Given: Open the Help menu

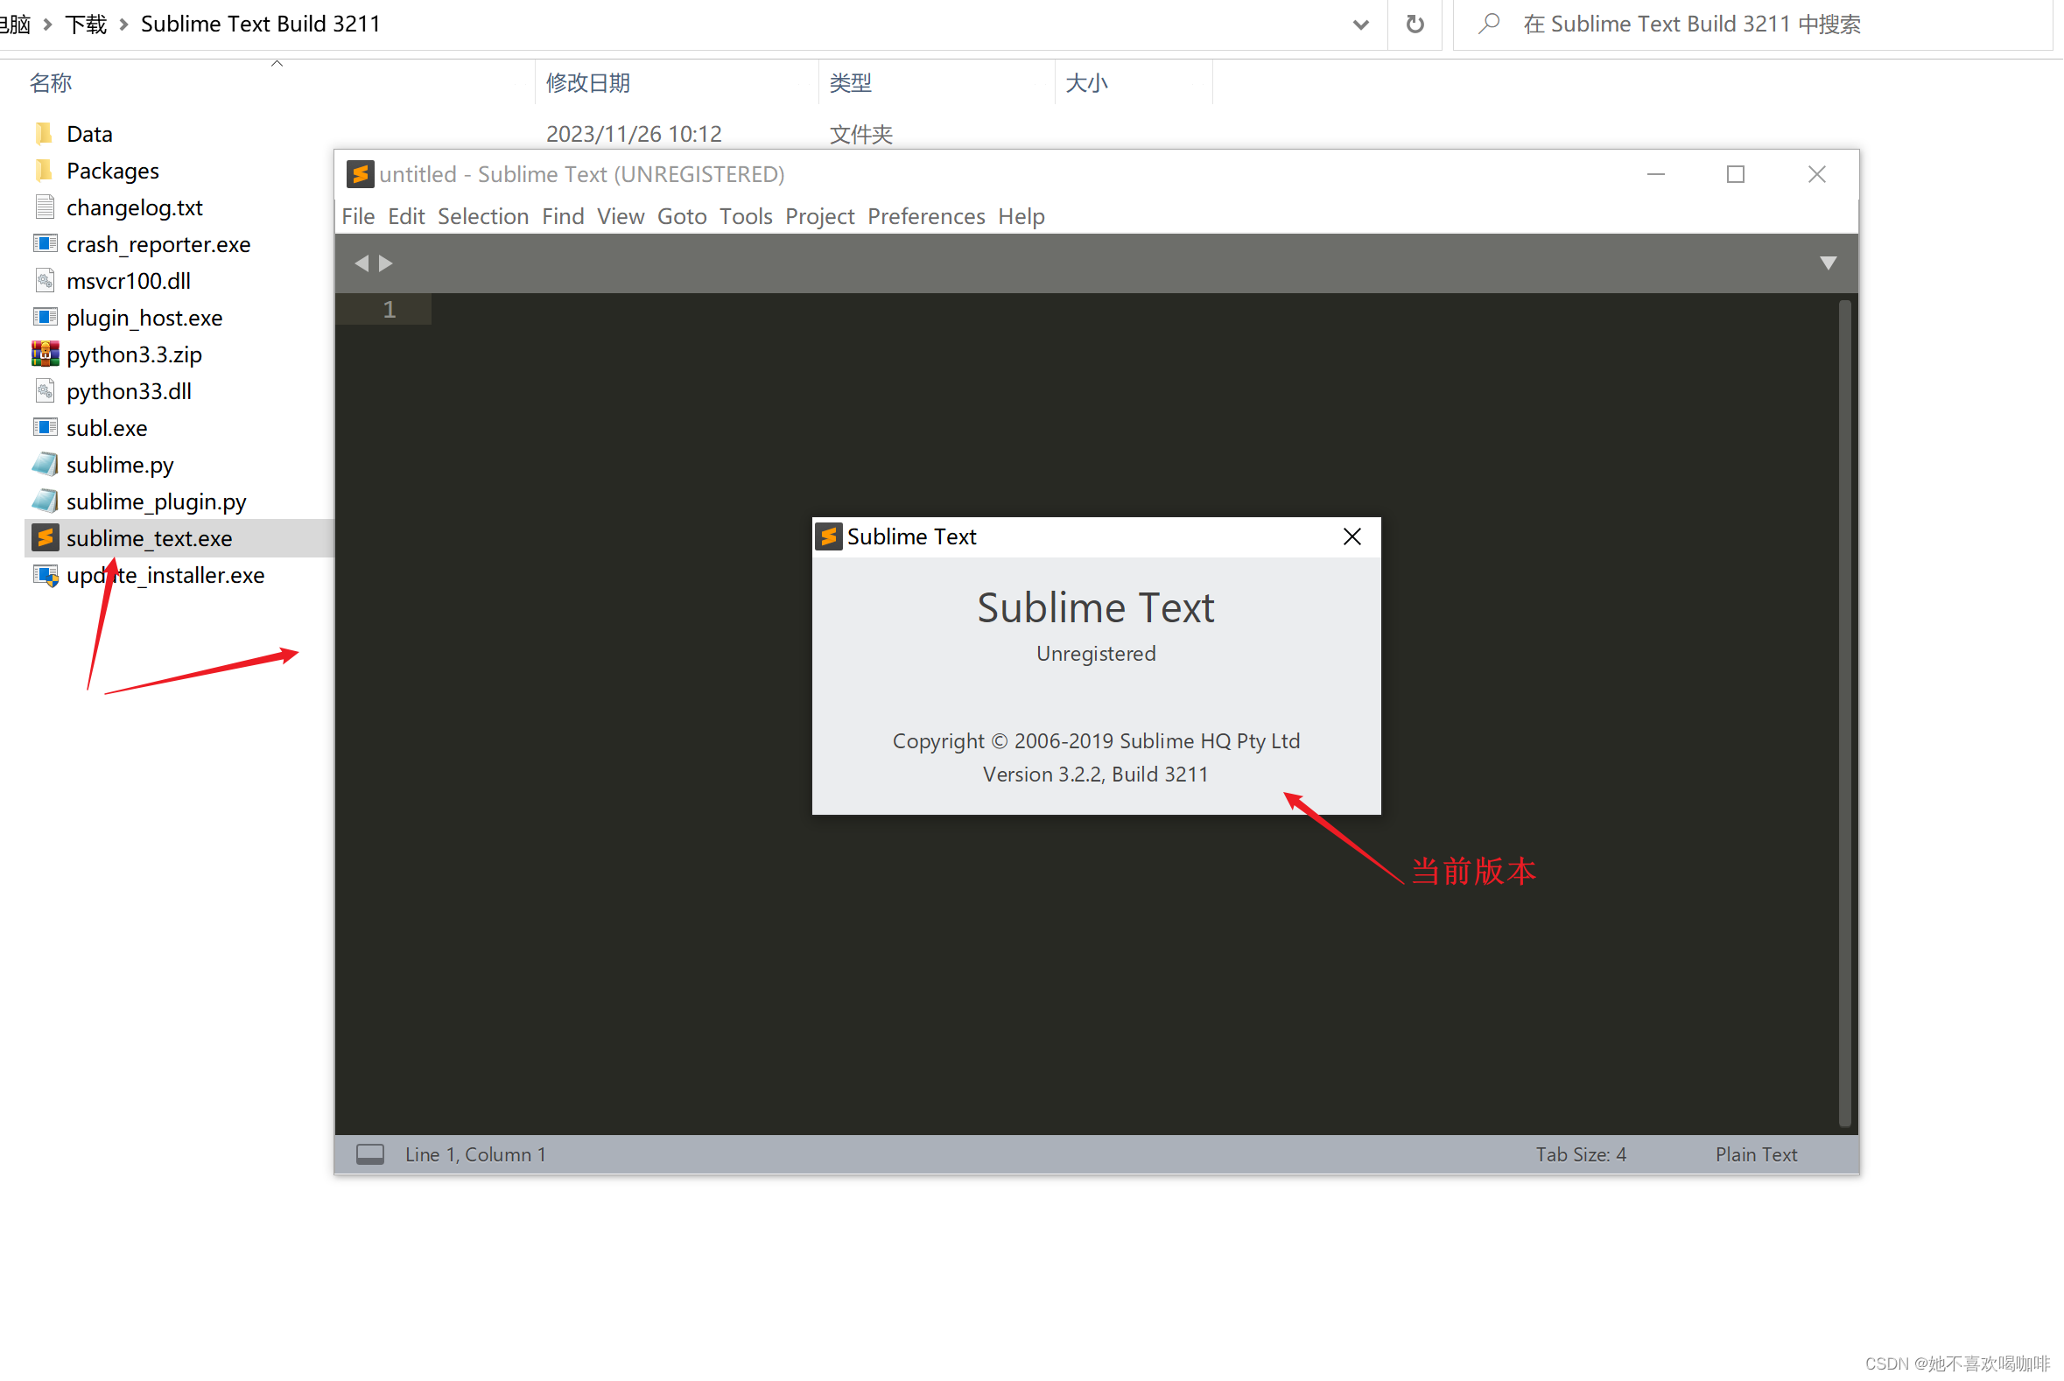Looking at the screenshot, I should 1021,216.
